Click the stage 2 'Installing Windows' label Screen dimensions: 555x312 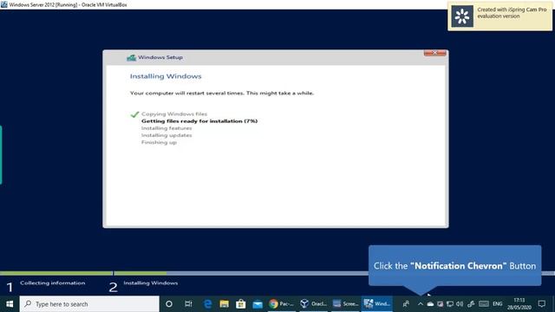(151, 283)
